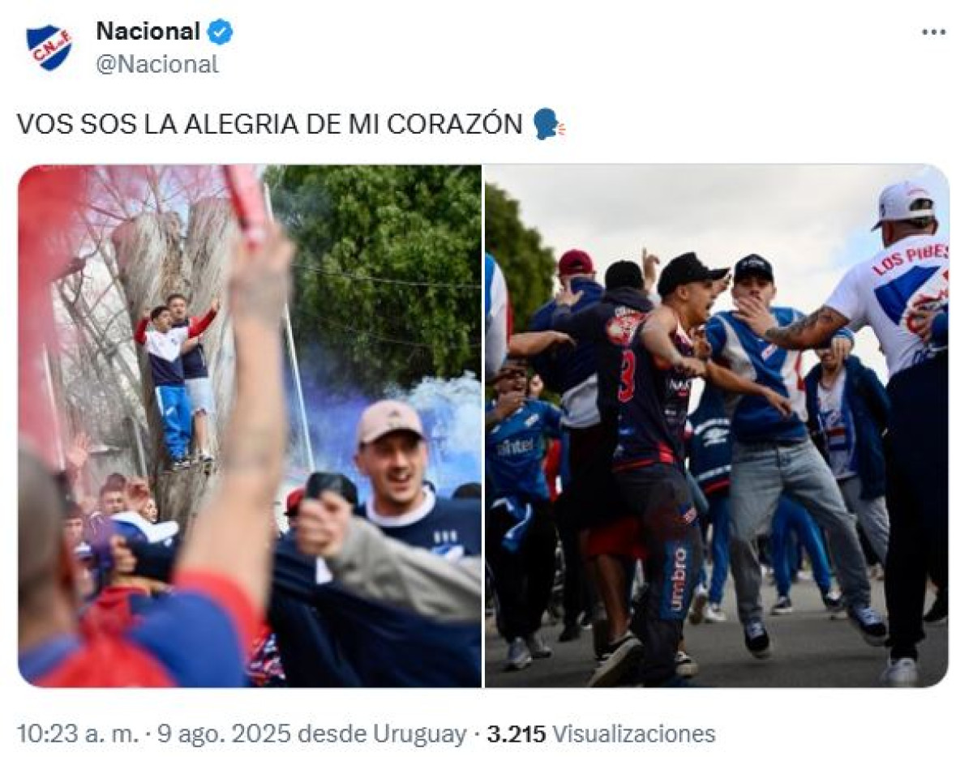Open the left photo with red flare smoke
973x757 pixels.
coord(250,426)
